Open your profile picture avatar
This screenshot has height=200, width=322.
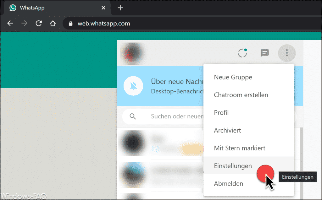coord(132,53)
